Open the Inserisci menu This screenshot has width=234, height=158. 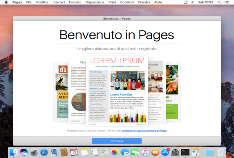coord(58,2)
